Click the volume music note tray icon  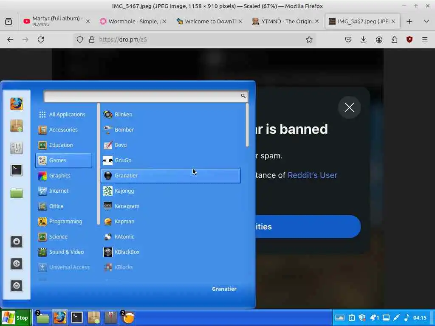(x=407, y=318)
